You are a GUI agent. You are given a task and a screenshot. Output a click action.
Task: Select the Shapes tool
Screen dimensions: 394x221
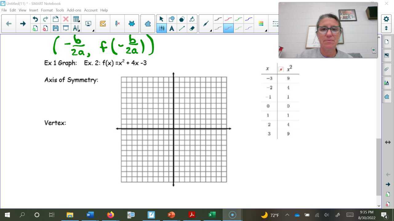172,19
